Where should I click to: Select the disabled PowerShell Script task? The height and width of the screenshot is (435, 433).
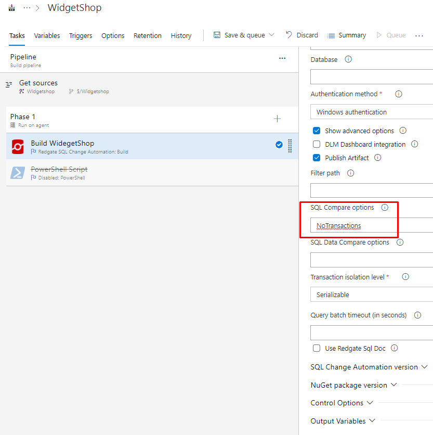click(x=152, y=173)
